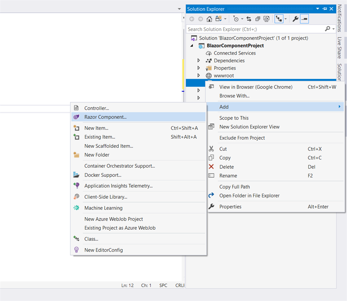The image size is (347, 301).
Task: Sync Solution Explorer with the active document
Action: pos(249,19)
